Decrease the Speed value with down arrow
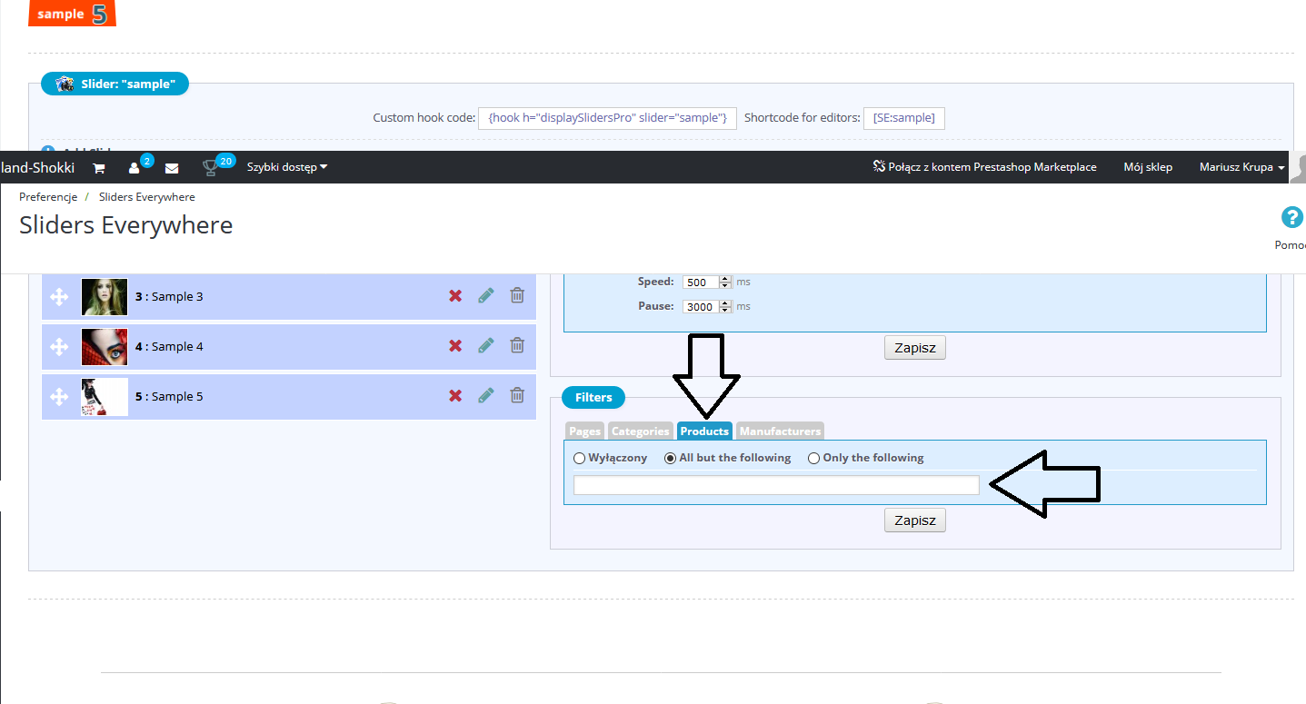Viewport: 1306px width, 704px height. click(725, 285)
